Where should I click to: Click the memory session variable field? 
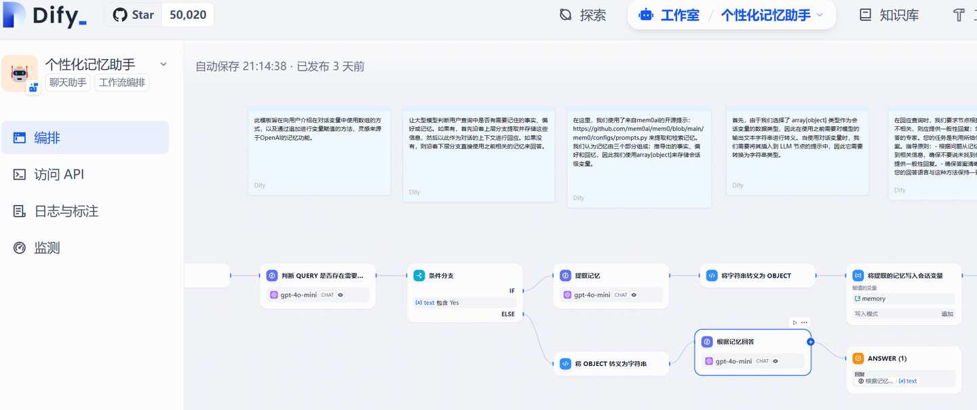pyautogui.click(x=903, y=299)
